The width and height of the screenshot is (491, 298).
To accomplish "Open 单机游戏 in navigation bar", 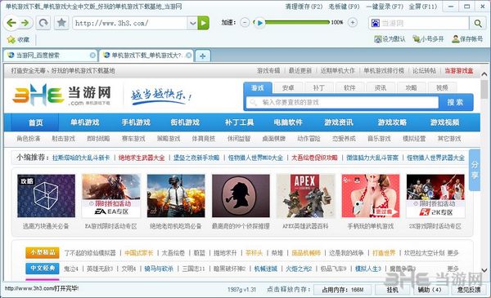I will tap(85, 122).
